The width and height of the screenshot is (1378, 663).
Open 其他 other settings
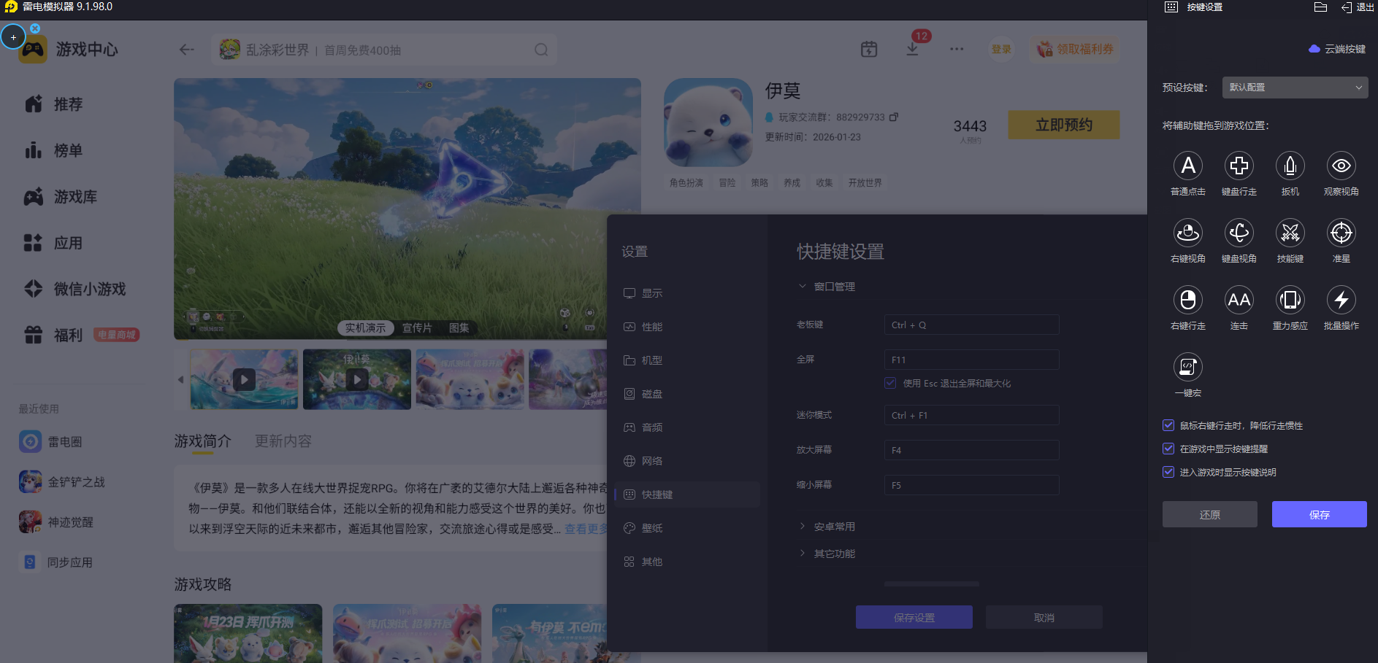click(x=687, y=562)
